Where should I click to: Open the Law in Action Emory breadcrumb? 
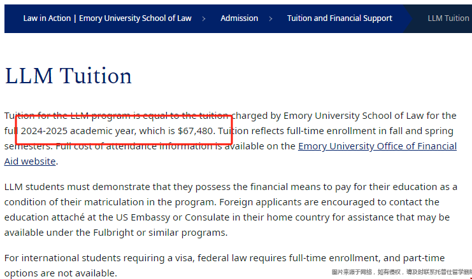pos(107,18)
